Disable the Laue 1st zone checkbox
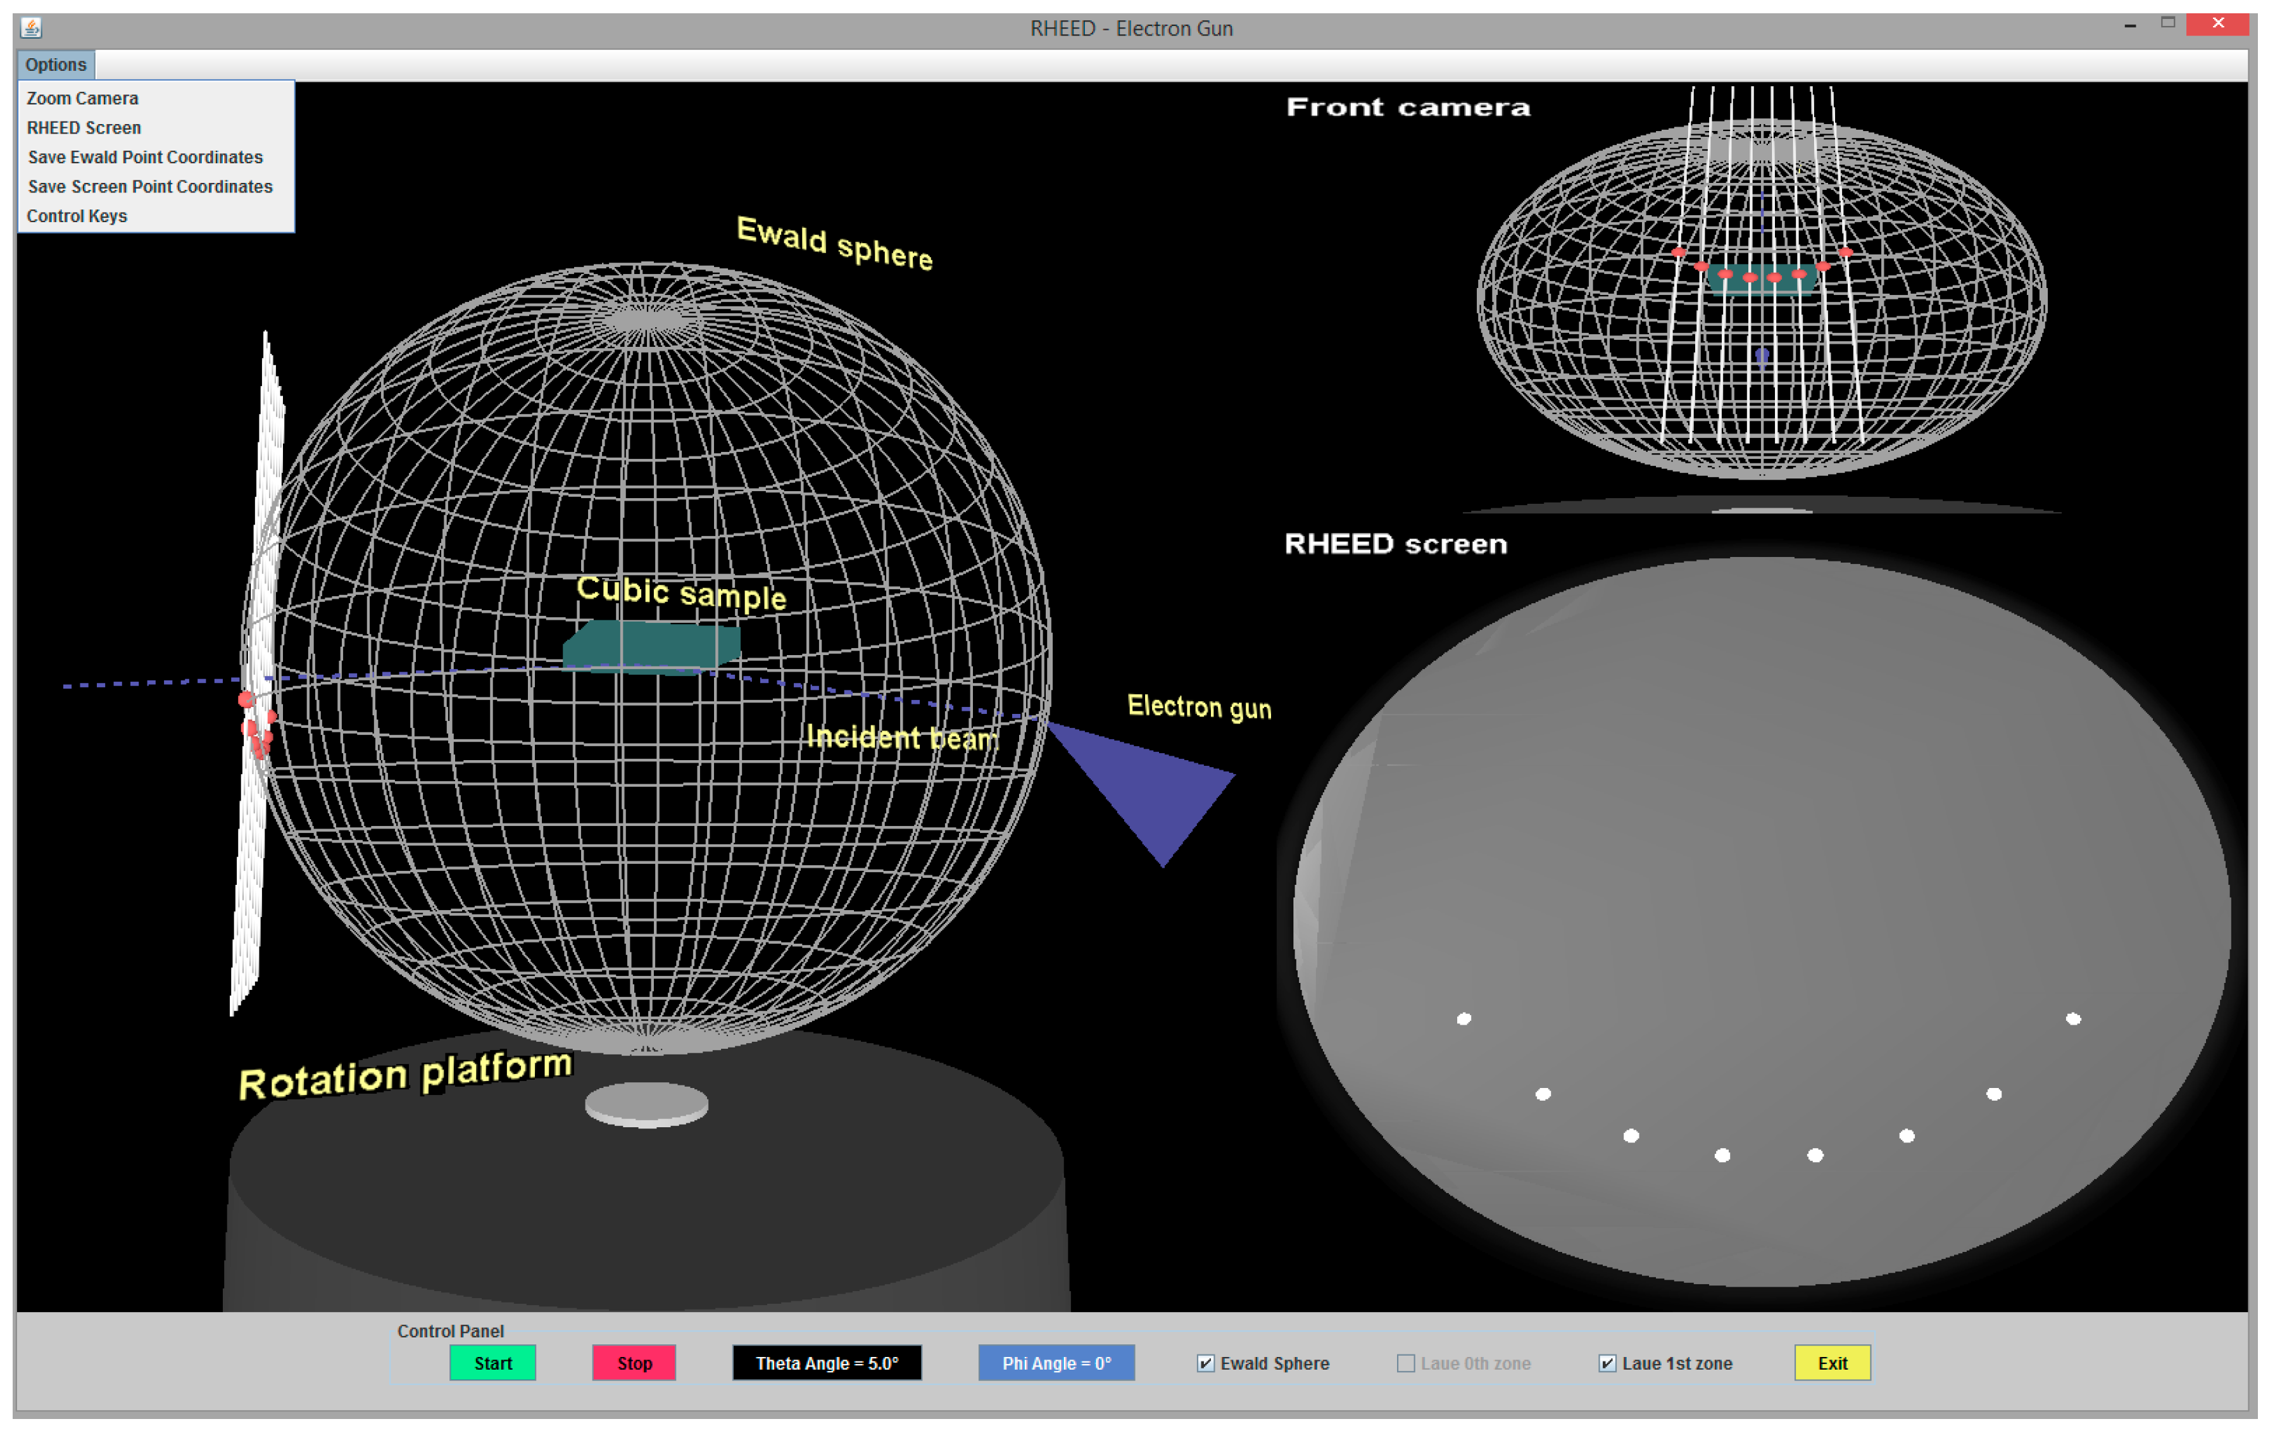2275x1438 pixels. [x=1607, y=1363]
